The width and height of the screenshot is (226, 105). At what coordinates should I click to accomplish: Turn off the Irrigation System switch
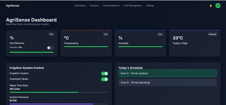[x=105, y=74]
